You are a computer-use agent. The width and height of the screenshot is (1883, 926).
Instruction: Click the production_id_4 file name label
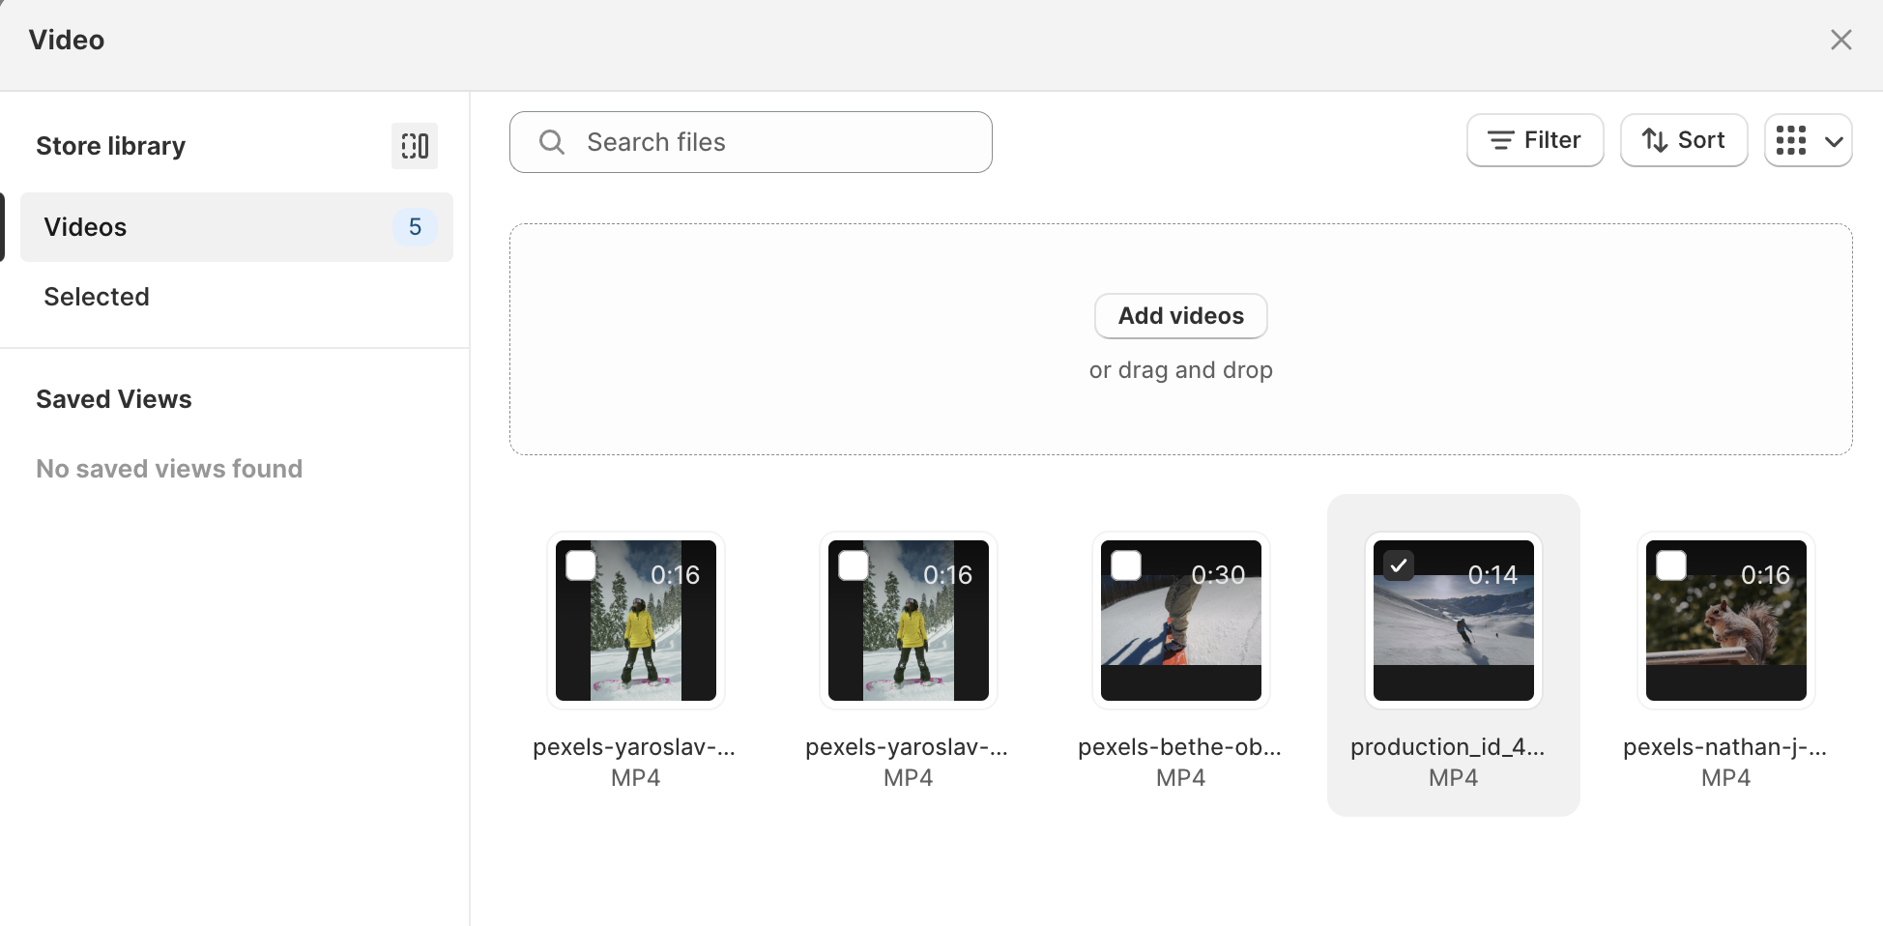click(x=1447, y=747)
